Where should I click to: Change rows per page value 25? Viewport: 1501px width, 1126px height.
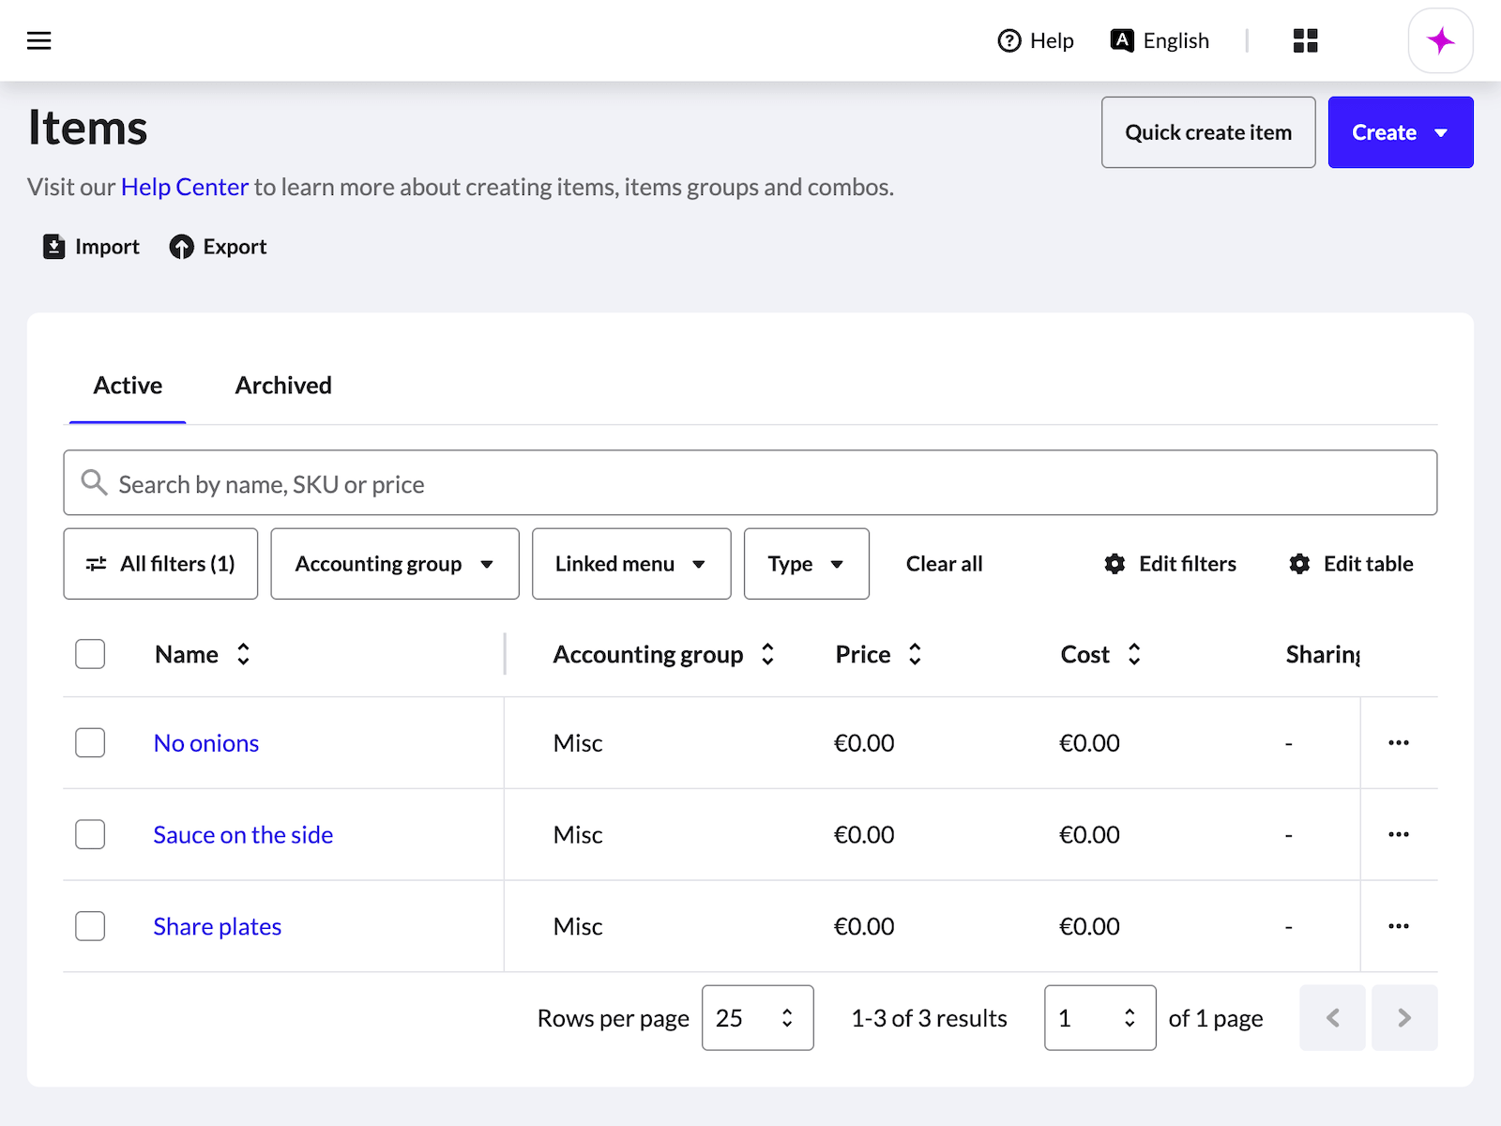point(757,1017)
